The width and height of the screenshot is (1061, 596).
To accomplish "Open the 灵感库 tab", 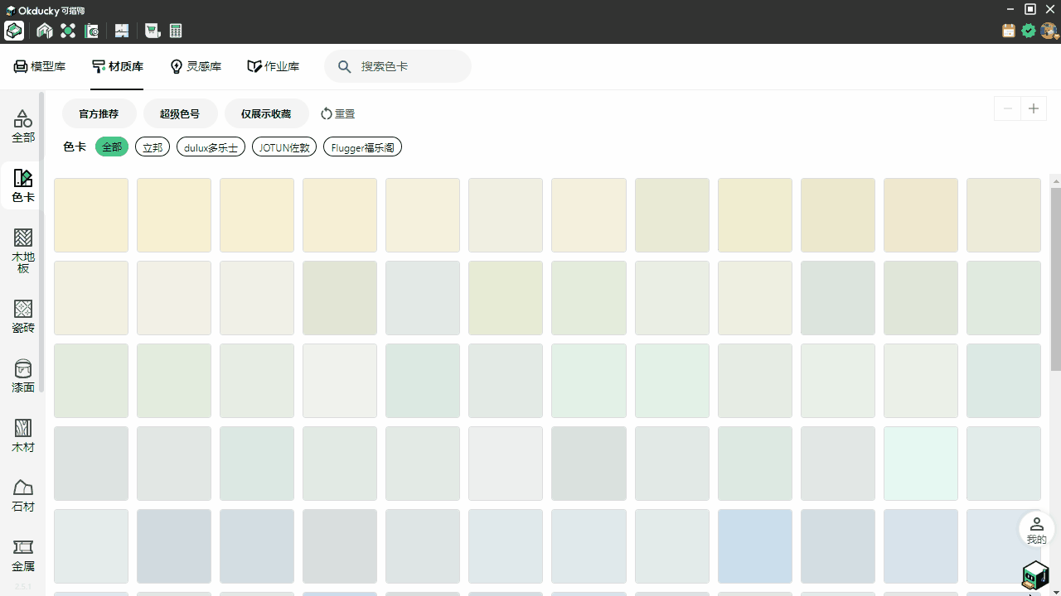I will coord(196,66).
